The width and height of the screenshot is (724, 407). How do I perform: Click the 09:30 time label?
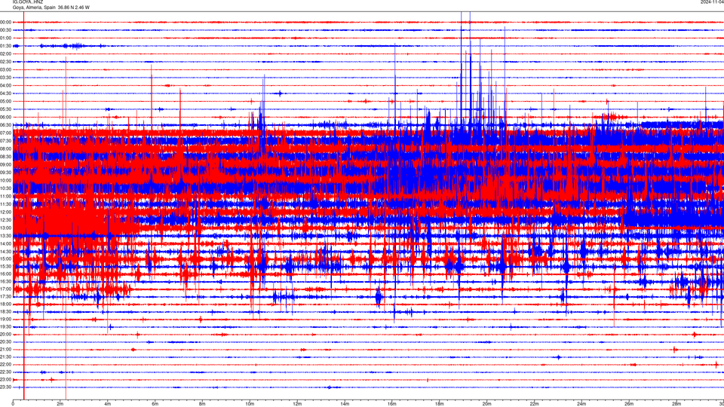click(x=5, y=173)
